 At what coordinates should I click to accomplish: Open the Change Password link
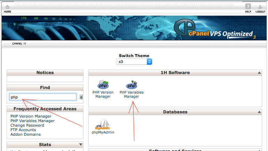coord(27,125)
